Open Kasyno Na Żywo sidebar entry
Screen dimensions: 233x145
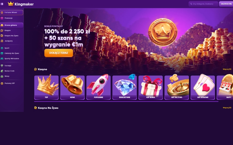point(12,36)
